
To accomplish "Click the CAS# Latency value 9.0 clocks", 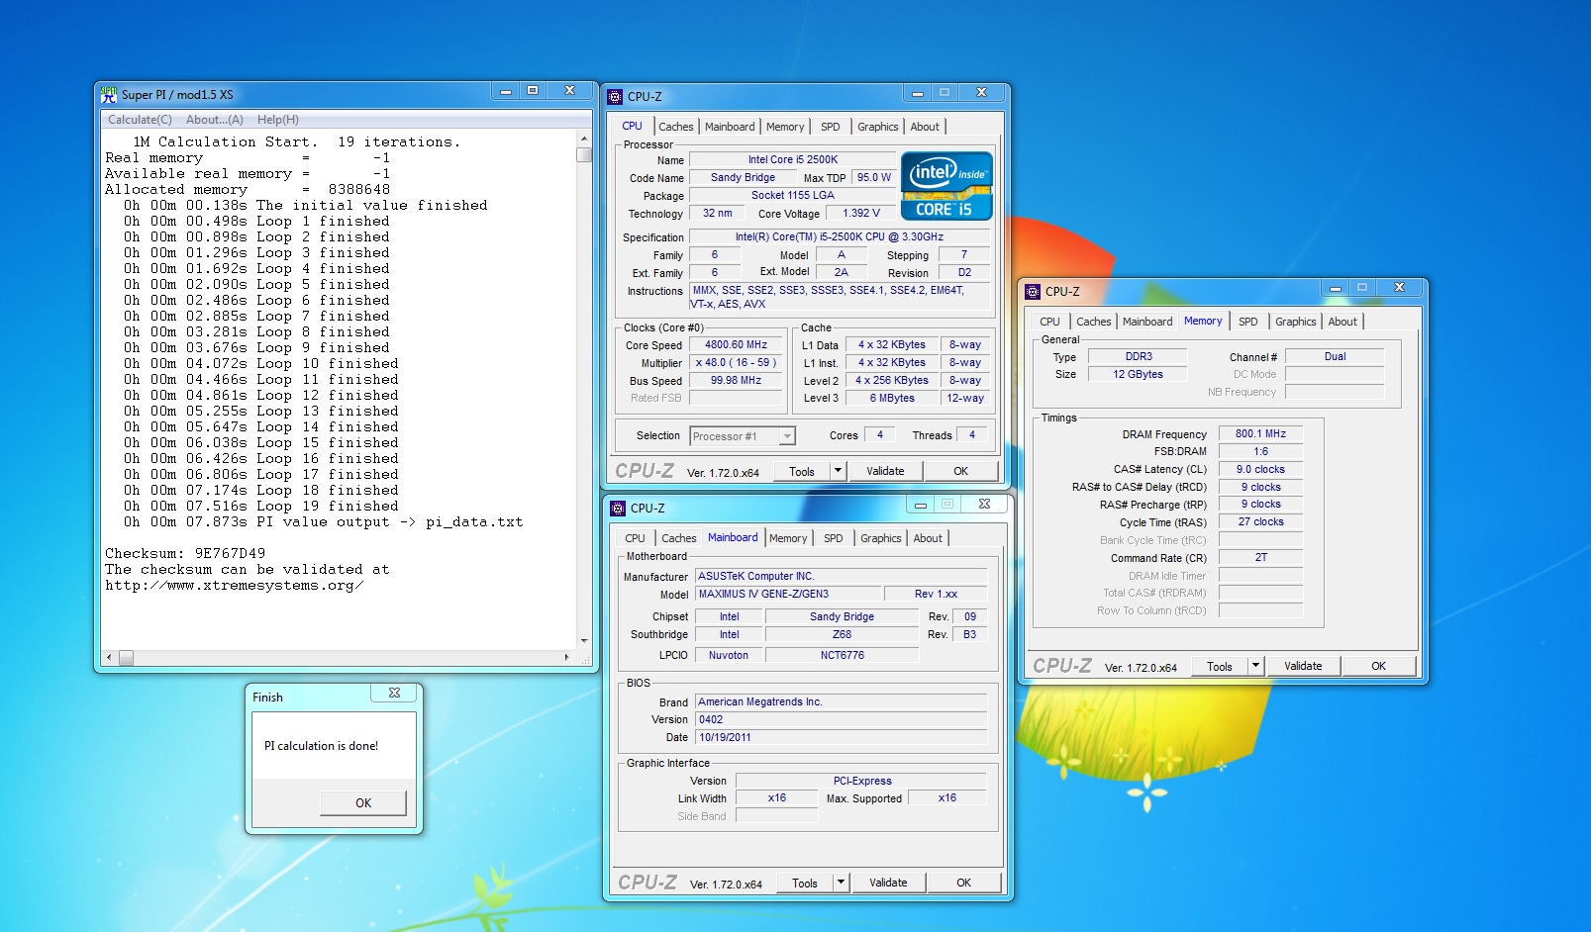I will tap(1260, 469).
